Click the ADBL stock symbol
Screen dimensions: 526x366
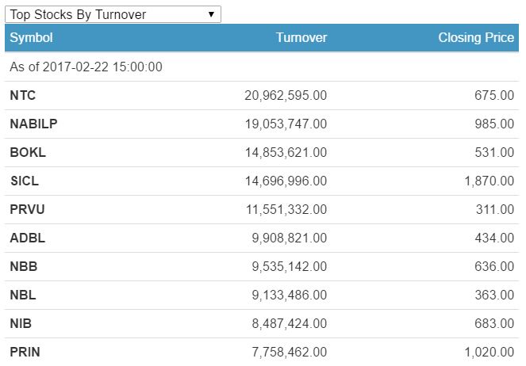click(x=27, y=238)
